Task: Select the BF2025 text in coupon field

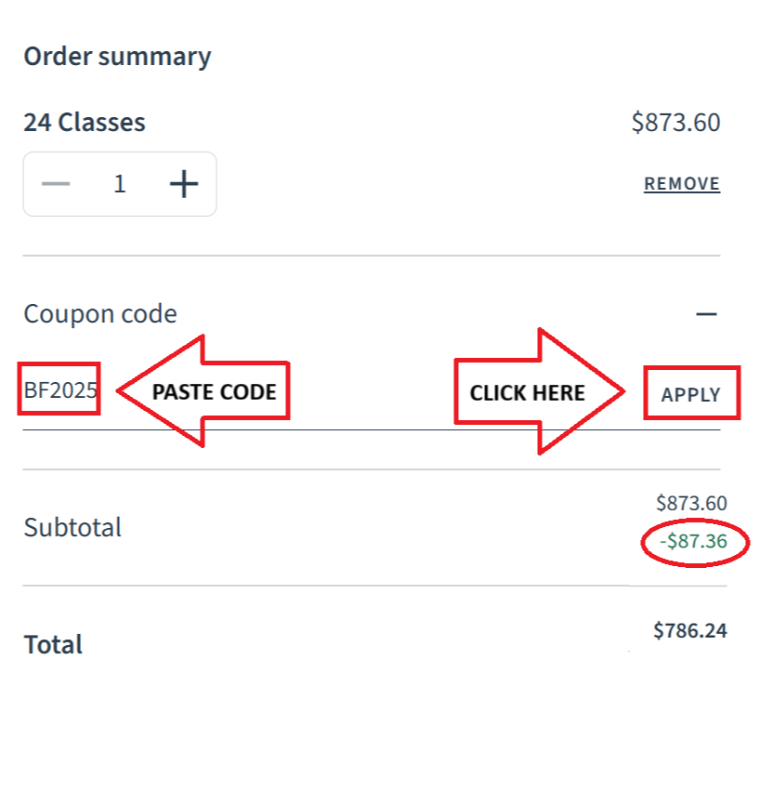Action: tap(60, 390)
